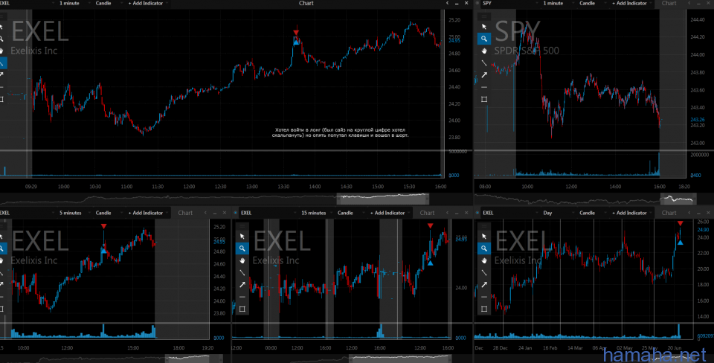
Task: Select pointer tool in EXEL 15 minutes chart
Action: (x=242, y=237)
